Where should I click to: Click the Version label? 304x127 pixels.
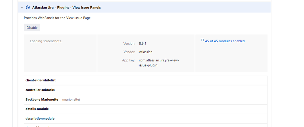point(129,44)
